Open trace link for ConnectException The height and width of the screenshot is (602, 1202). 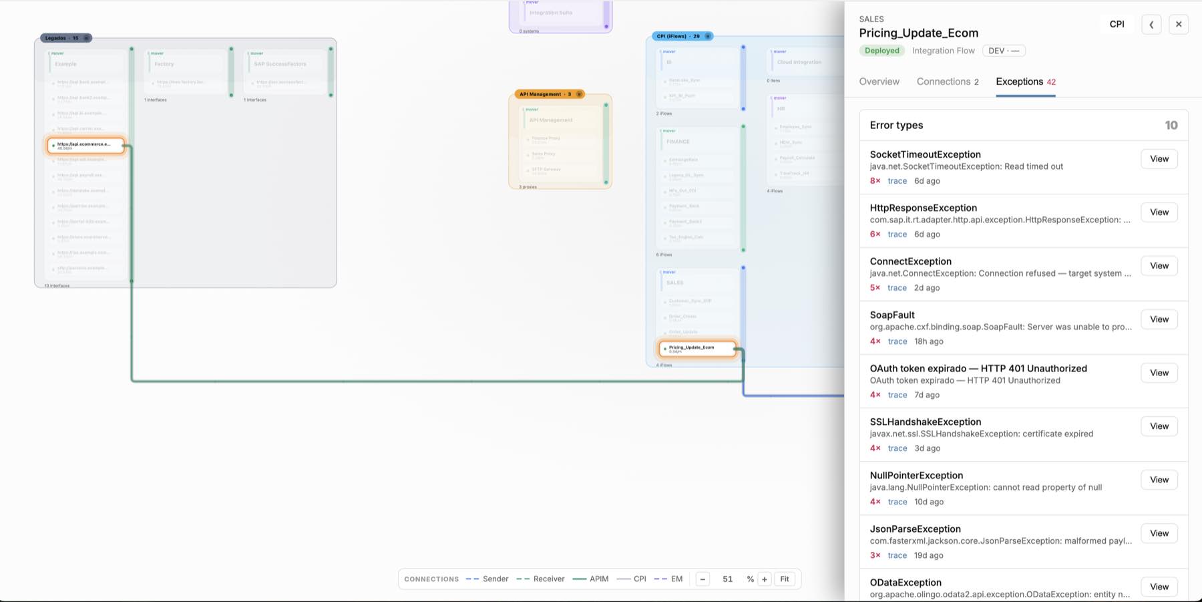pos(897,288)
